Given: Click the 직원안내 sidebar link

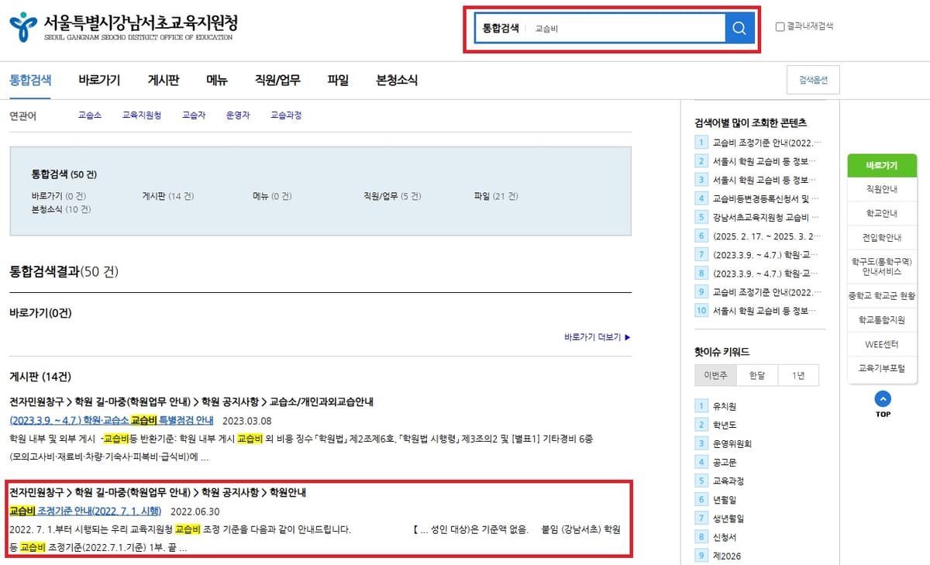Looking at the screenshot, I should [x=882, y=188].
